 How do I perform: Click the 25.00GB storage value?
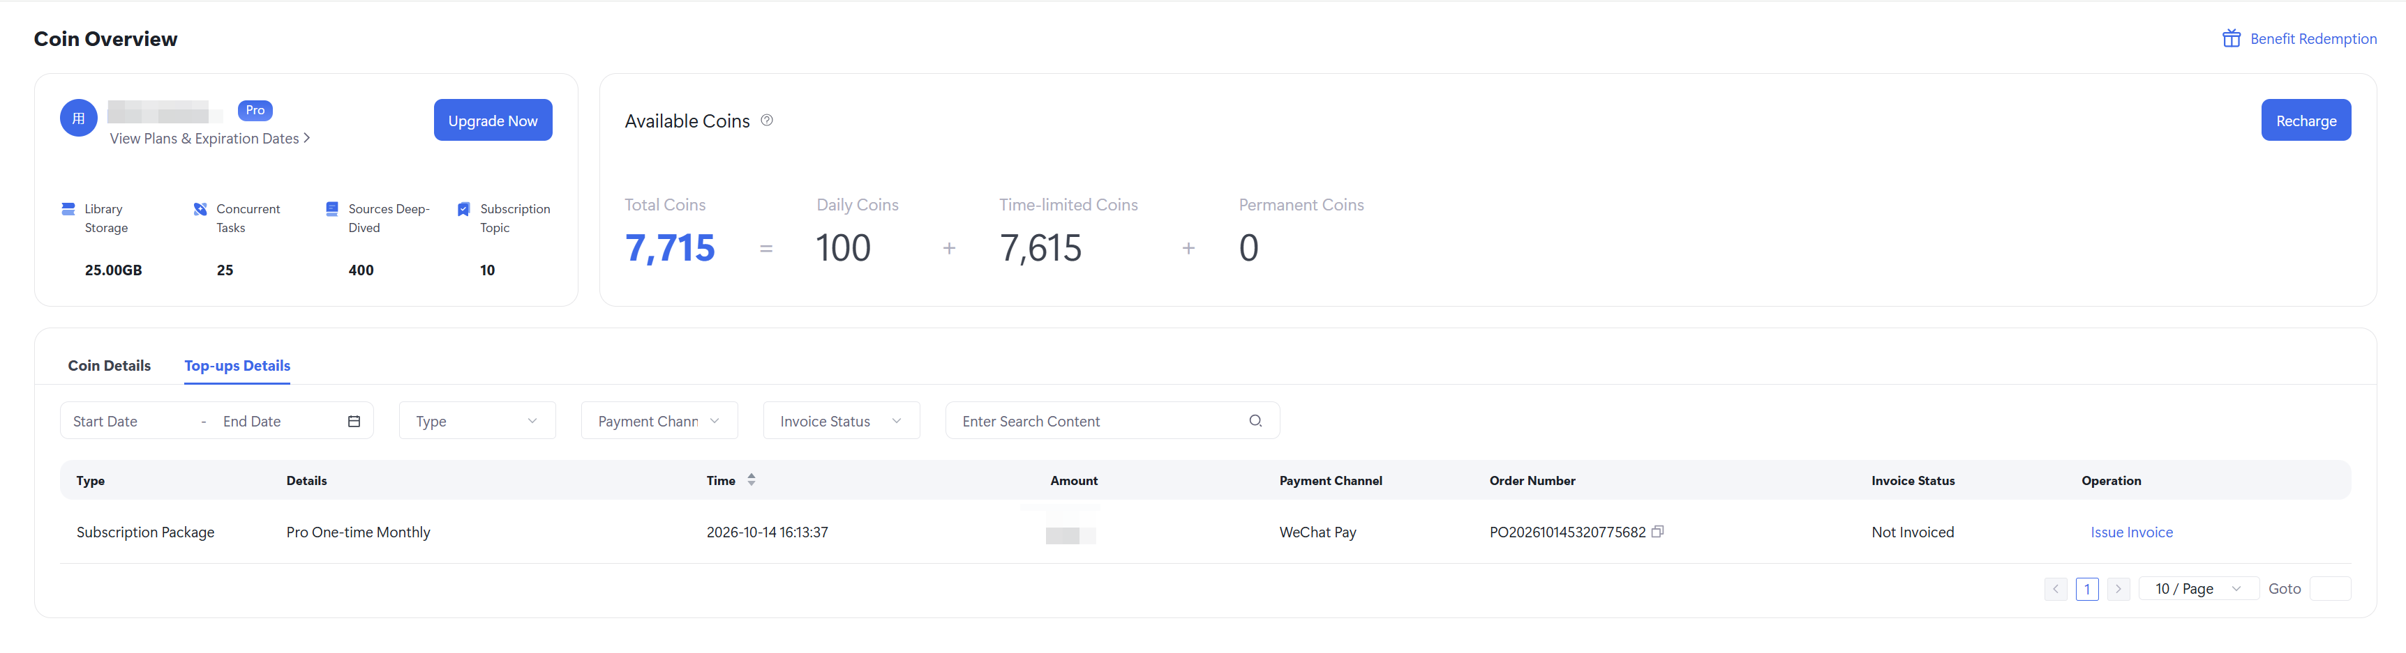(x=113, y=270)
